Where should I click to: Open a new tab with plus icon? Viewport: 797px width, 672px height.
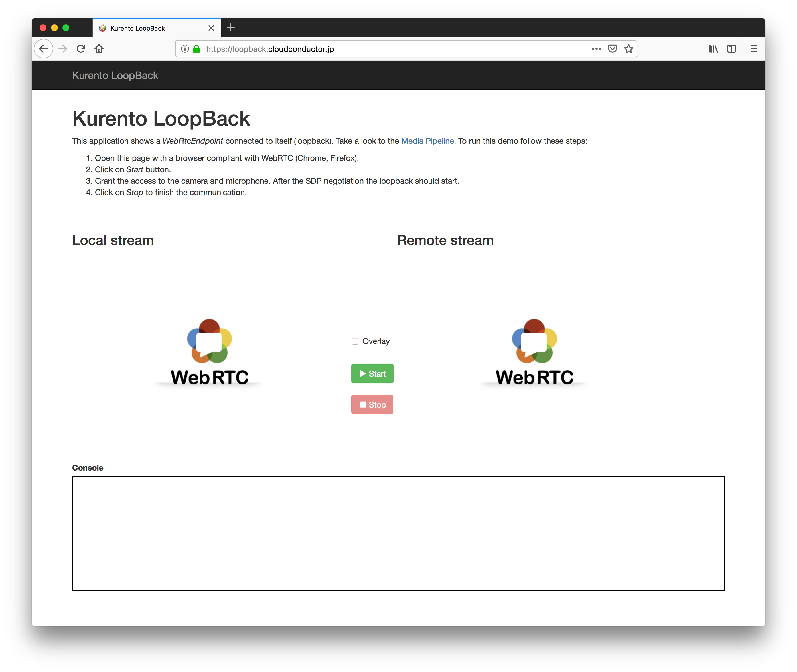[230, 28]
